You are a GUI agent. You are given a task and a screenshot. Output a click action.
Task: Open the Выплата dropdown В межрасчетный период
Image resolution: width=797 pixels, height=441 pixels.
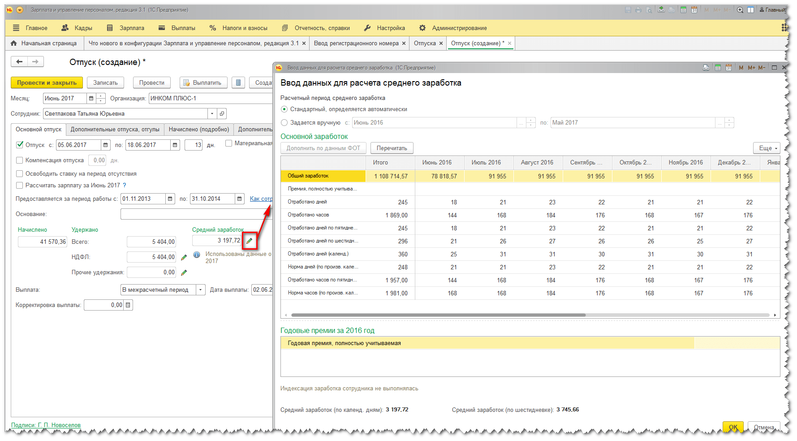(x=201, y=290)
